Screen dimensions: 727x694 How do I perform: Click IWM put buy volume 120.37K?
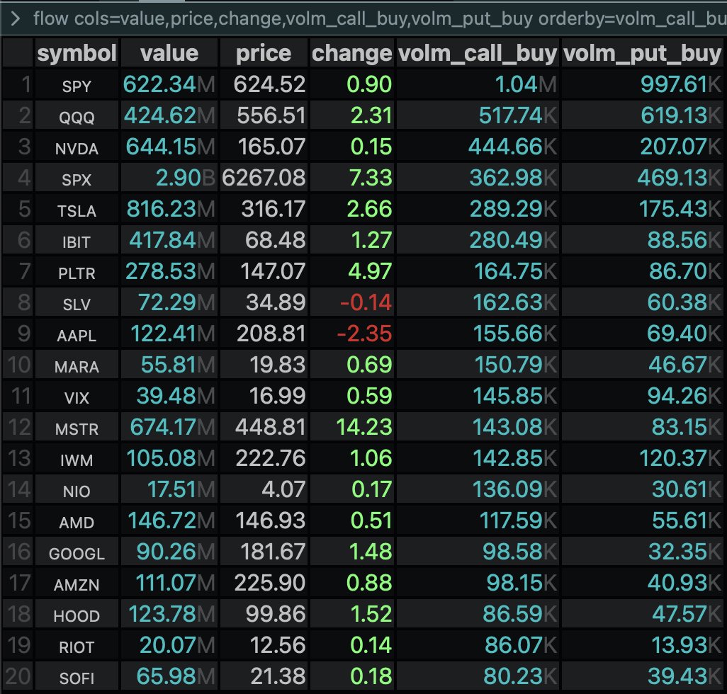(x=680, y=459)
